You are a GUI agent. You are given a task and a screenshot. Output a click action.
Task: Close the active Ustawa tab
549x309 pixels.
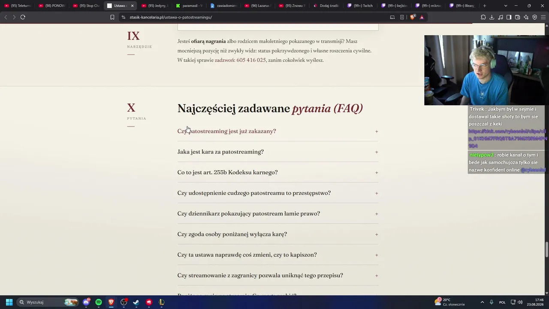tap(132, 6)
